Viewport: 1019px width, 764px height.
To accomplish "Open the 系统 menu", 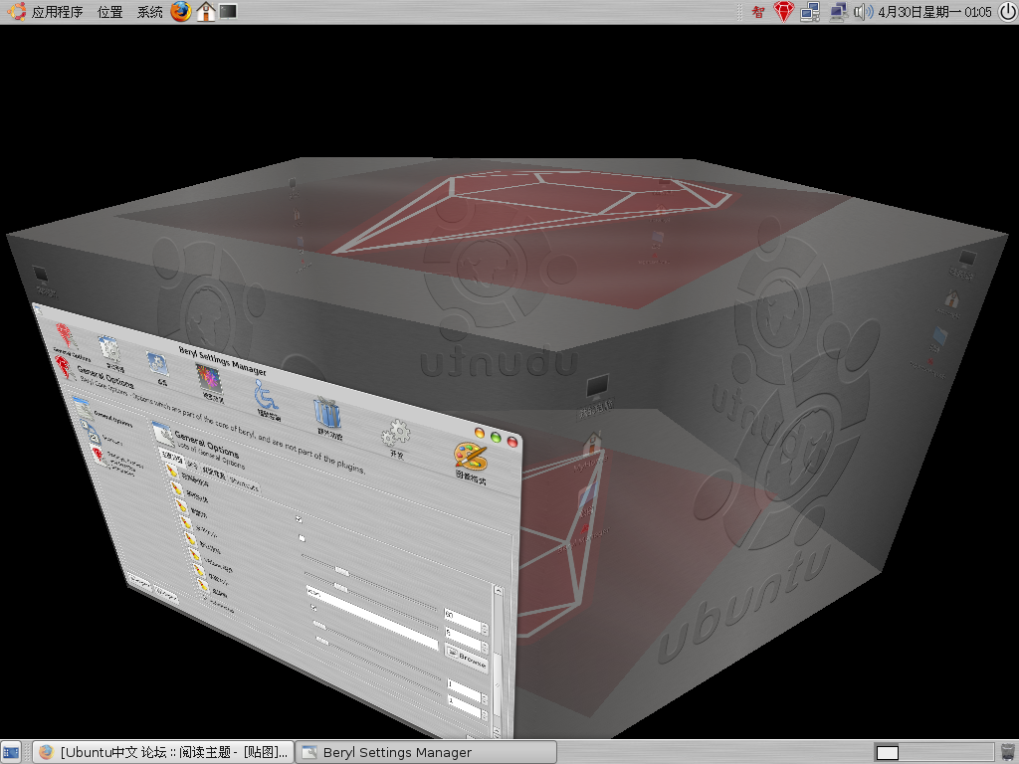I will 149,12.
